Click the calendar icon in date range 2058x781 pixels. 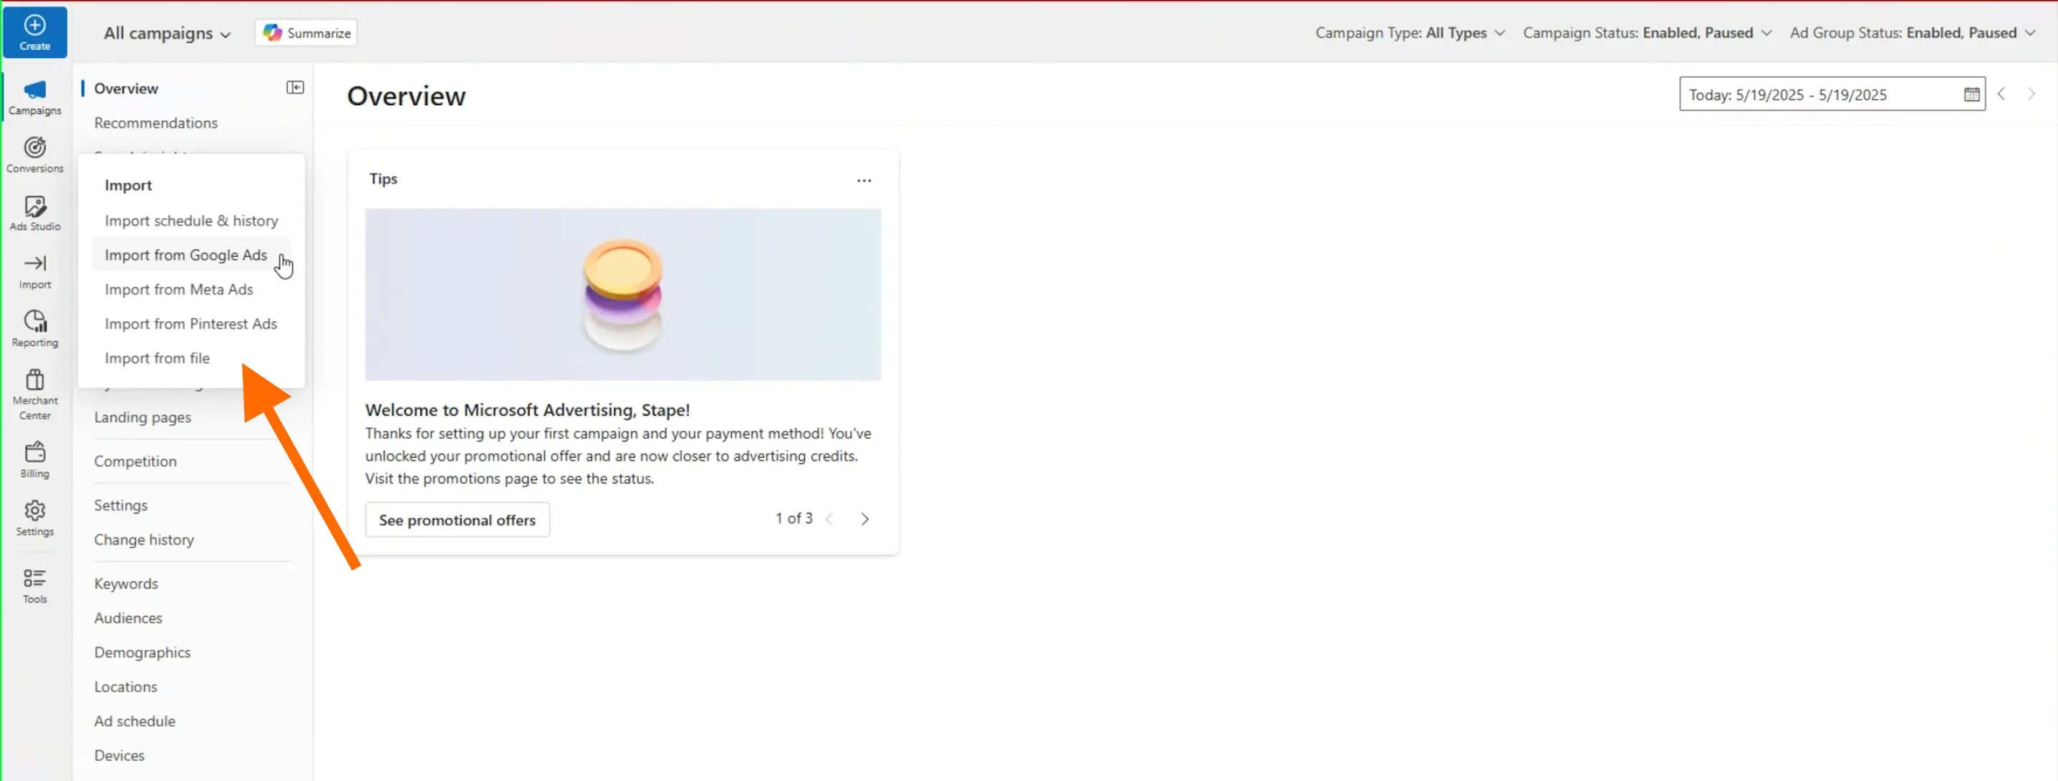point(1971,95)
